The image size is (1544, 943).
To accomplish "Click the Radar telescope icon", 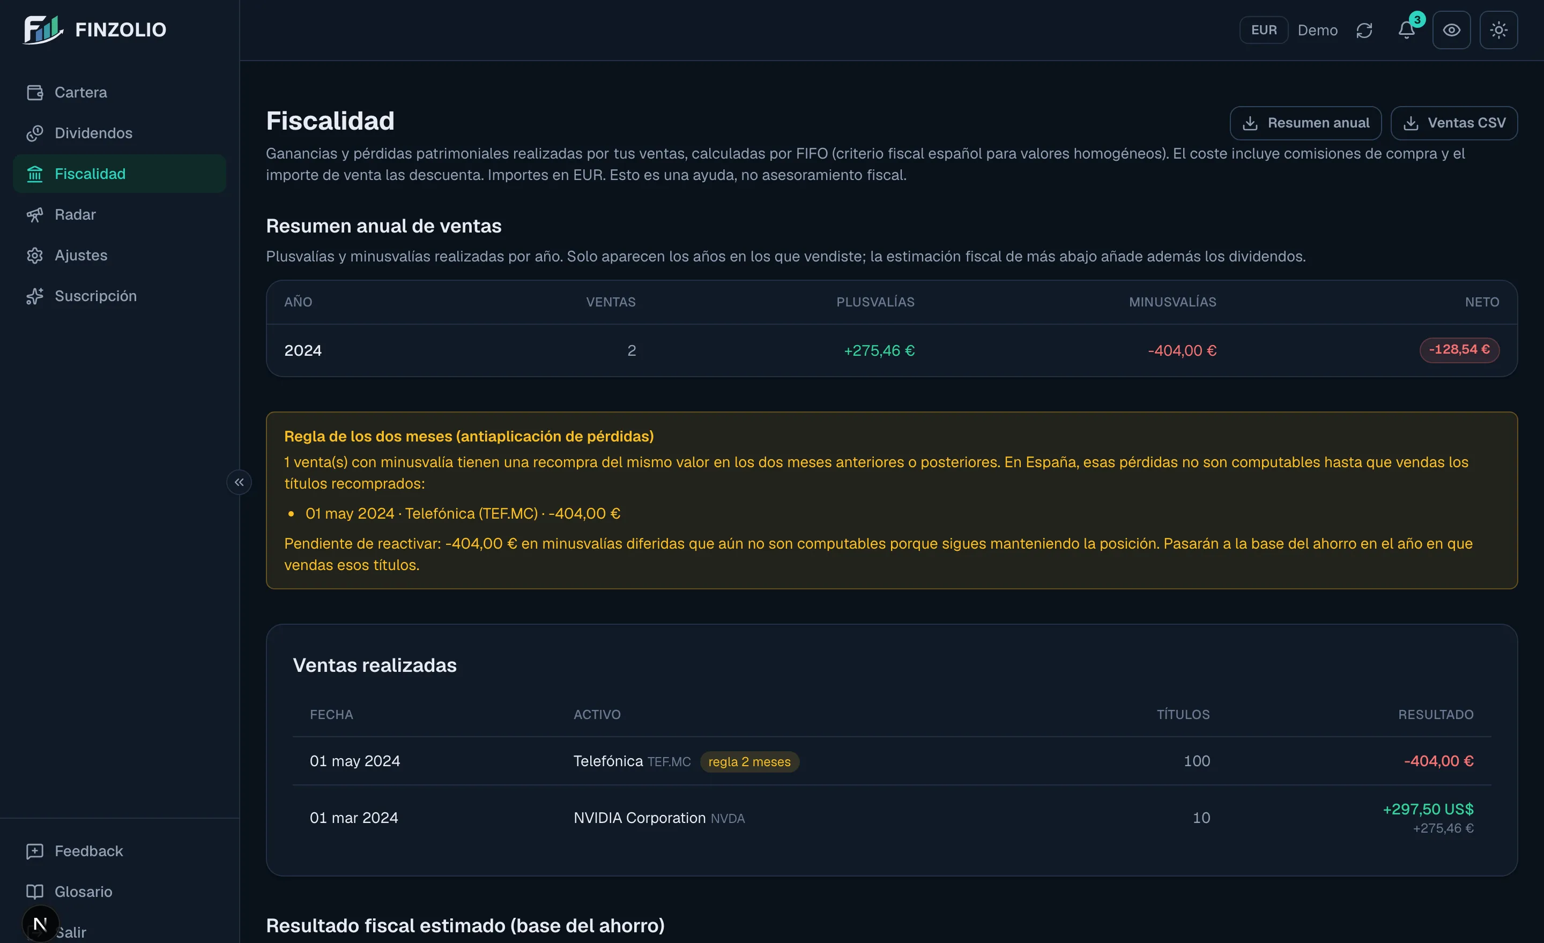I will coord(35,214).
